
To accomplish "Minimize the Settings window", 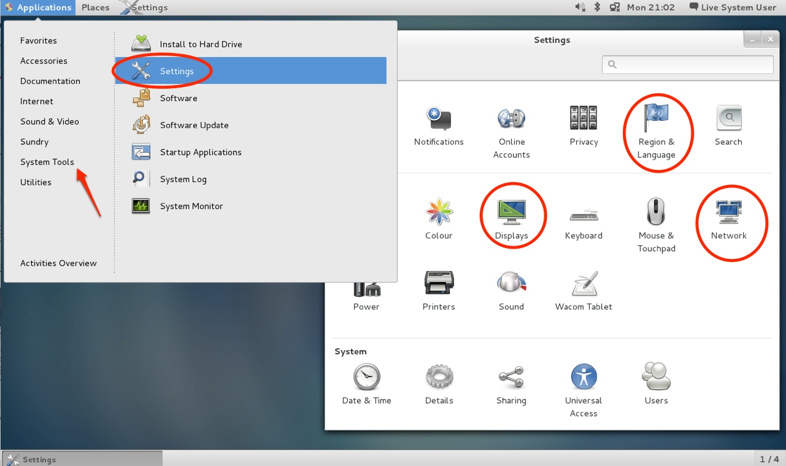I will point(752,39).
